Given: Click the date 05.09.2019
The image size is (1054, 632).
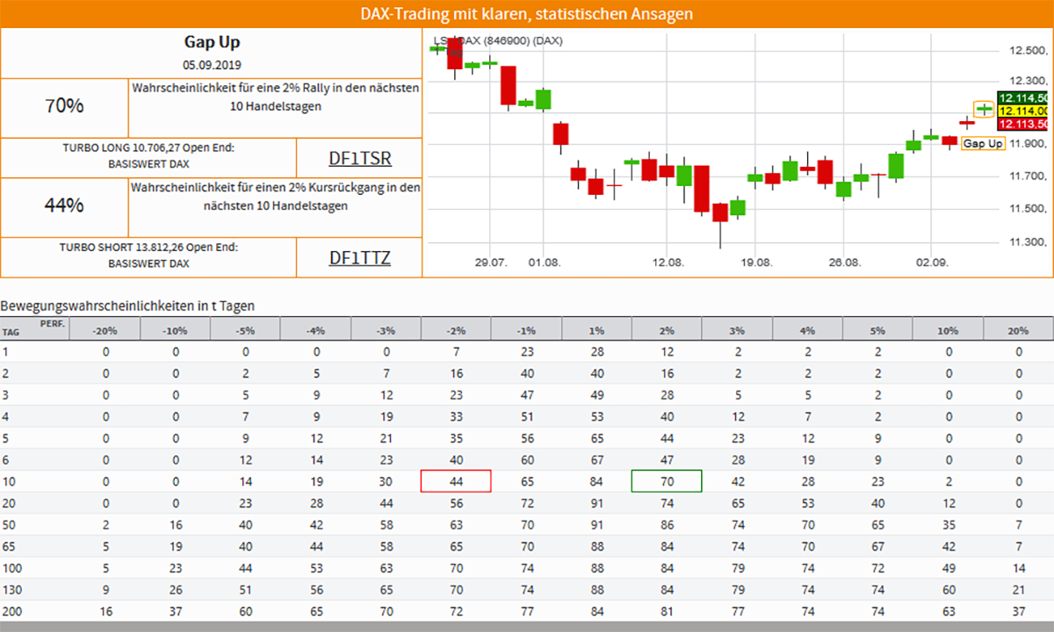Looking at the screenshot, I should [x=212, y=65].
